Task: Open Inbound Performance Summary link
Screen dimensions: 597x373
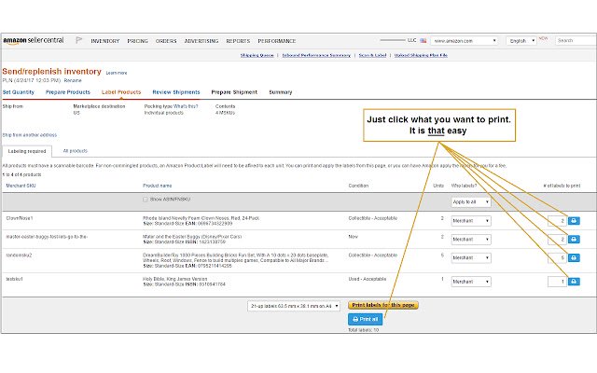Action: [x=316, y=55]
